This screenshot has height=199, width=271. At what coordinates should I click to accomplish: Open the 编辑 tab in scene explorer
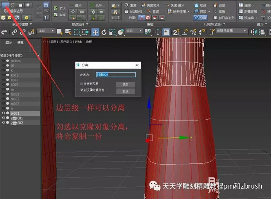[20, 42]
